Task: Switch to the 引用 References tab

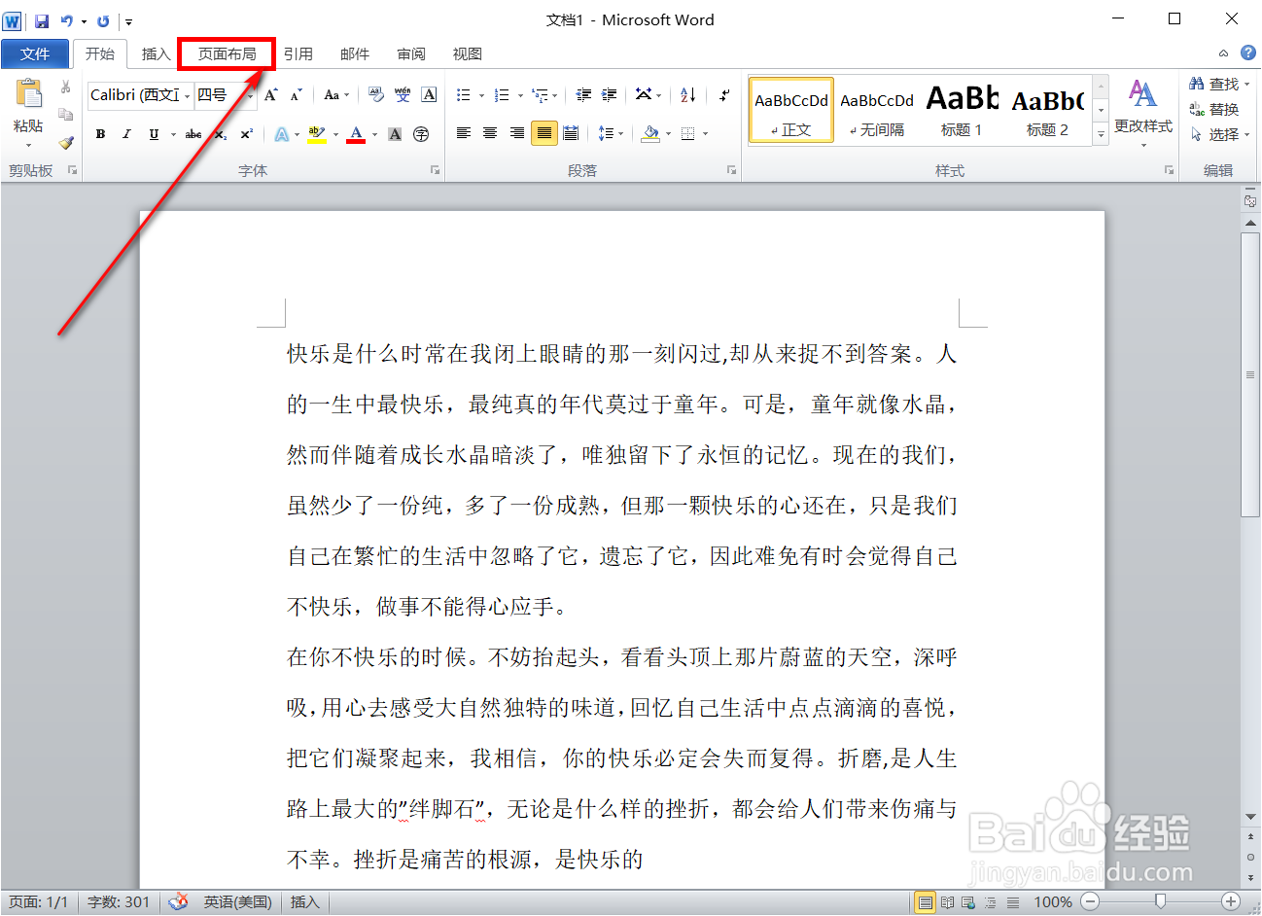Action: [x=298, y=53]
